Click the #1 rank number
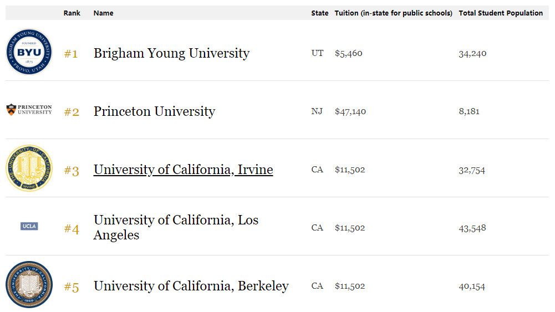Viewport: 555px width, 312px height. [x=71, y=54]
